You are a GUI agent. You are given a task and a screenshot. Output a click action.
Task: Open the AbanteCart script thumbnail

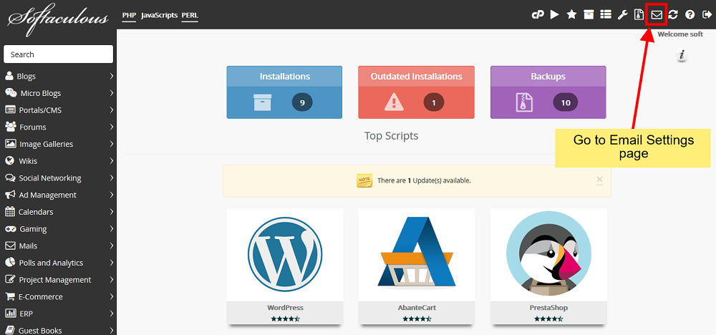417,254
